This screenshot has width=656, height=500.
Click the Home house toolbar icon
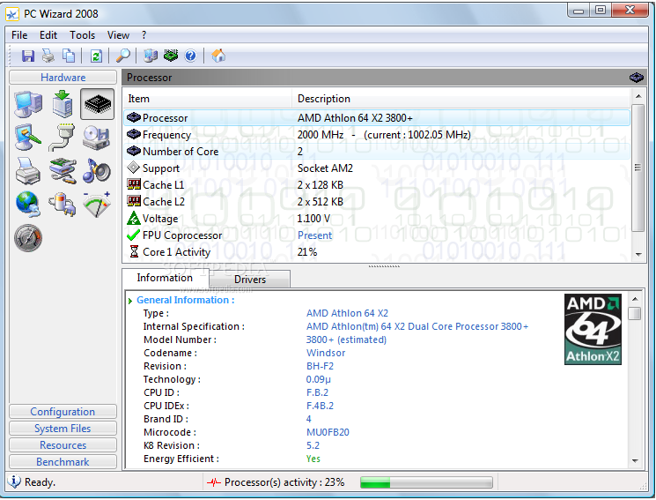(x=218, y=56)
